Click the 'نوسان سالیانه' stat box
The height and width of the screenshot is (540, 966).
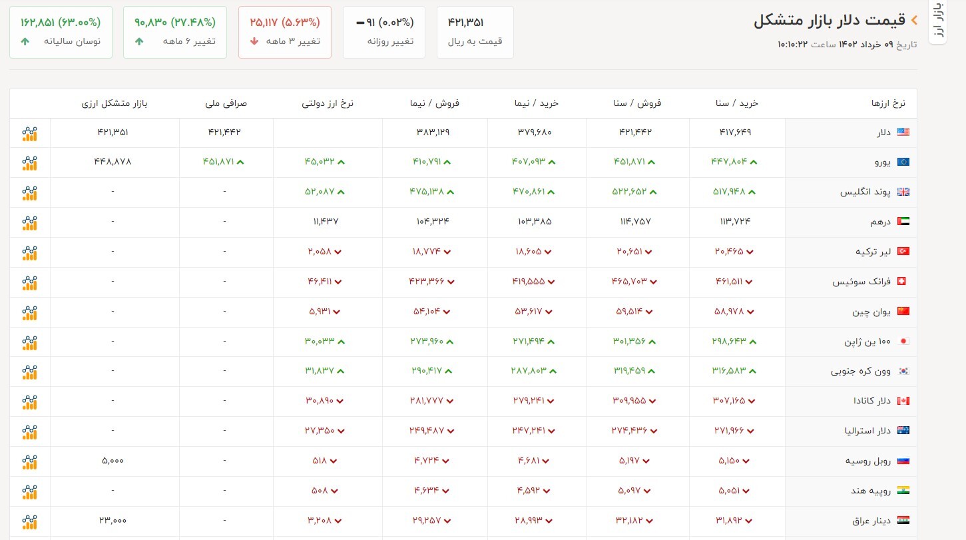point(61,32)
